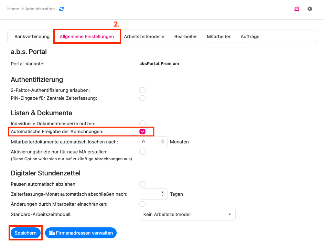Enable Individuelle Dokumentensperre nutzen checkbox

tap(142, 123)
